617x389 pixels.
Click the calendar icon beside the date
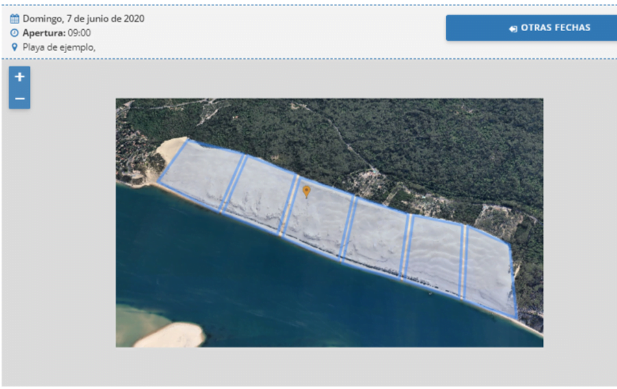click(14, 19)
